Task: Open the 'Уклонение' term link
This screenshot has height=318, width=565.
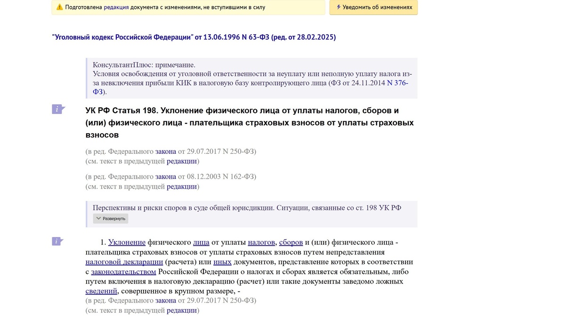Action: 127,242
